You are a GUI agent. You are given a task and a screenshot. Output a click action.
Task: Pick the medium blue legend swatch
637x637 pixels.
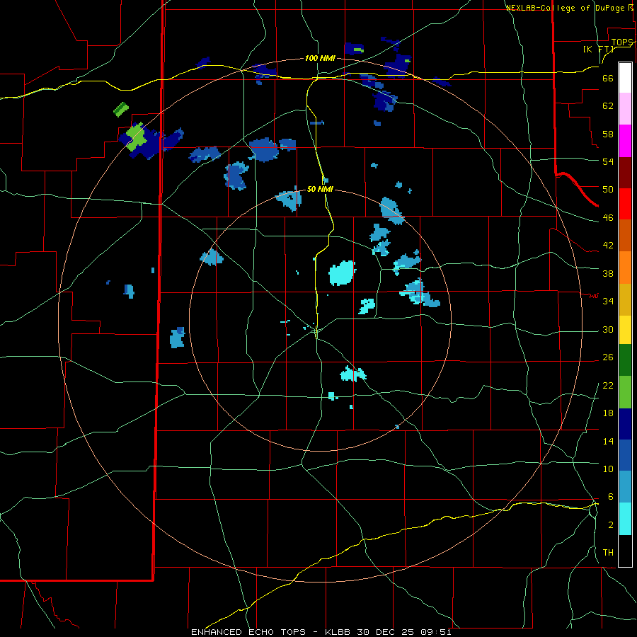click(x=625, y=455)
